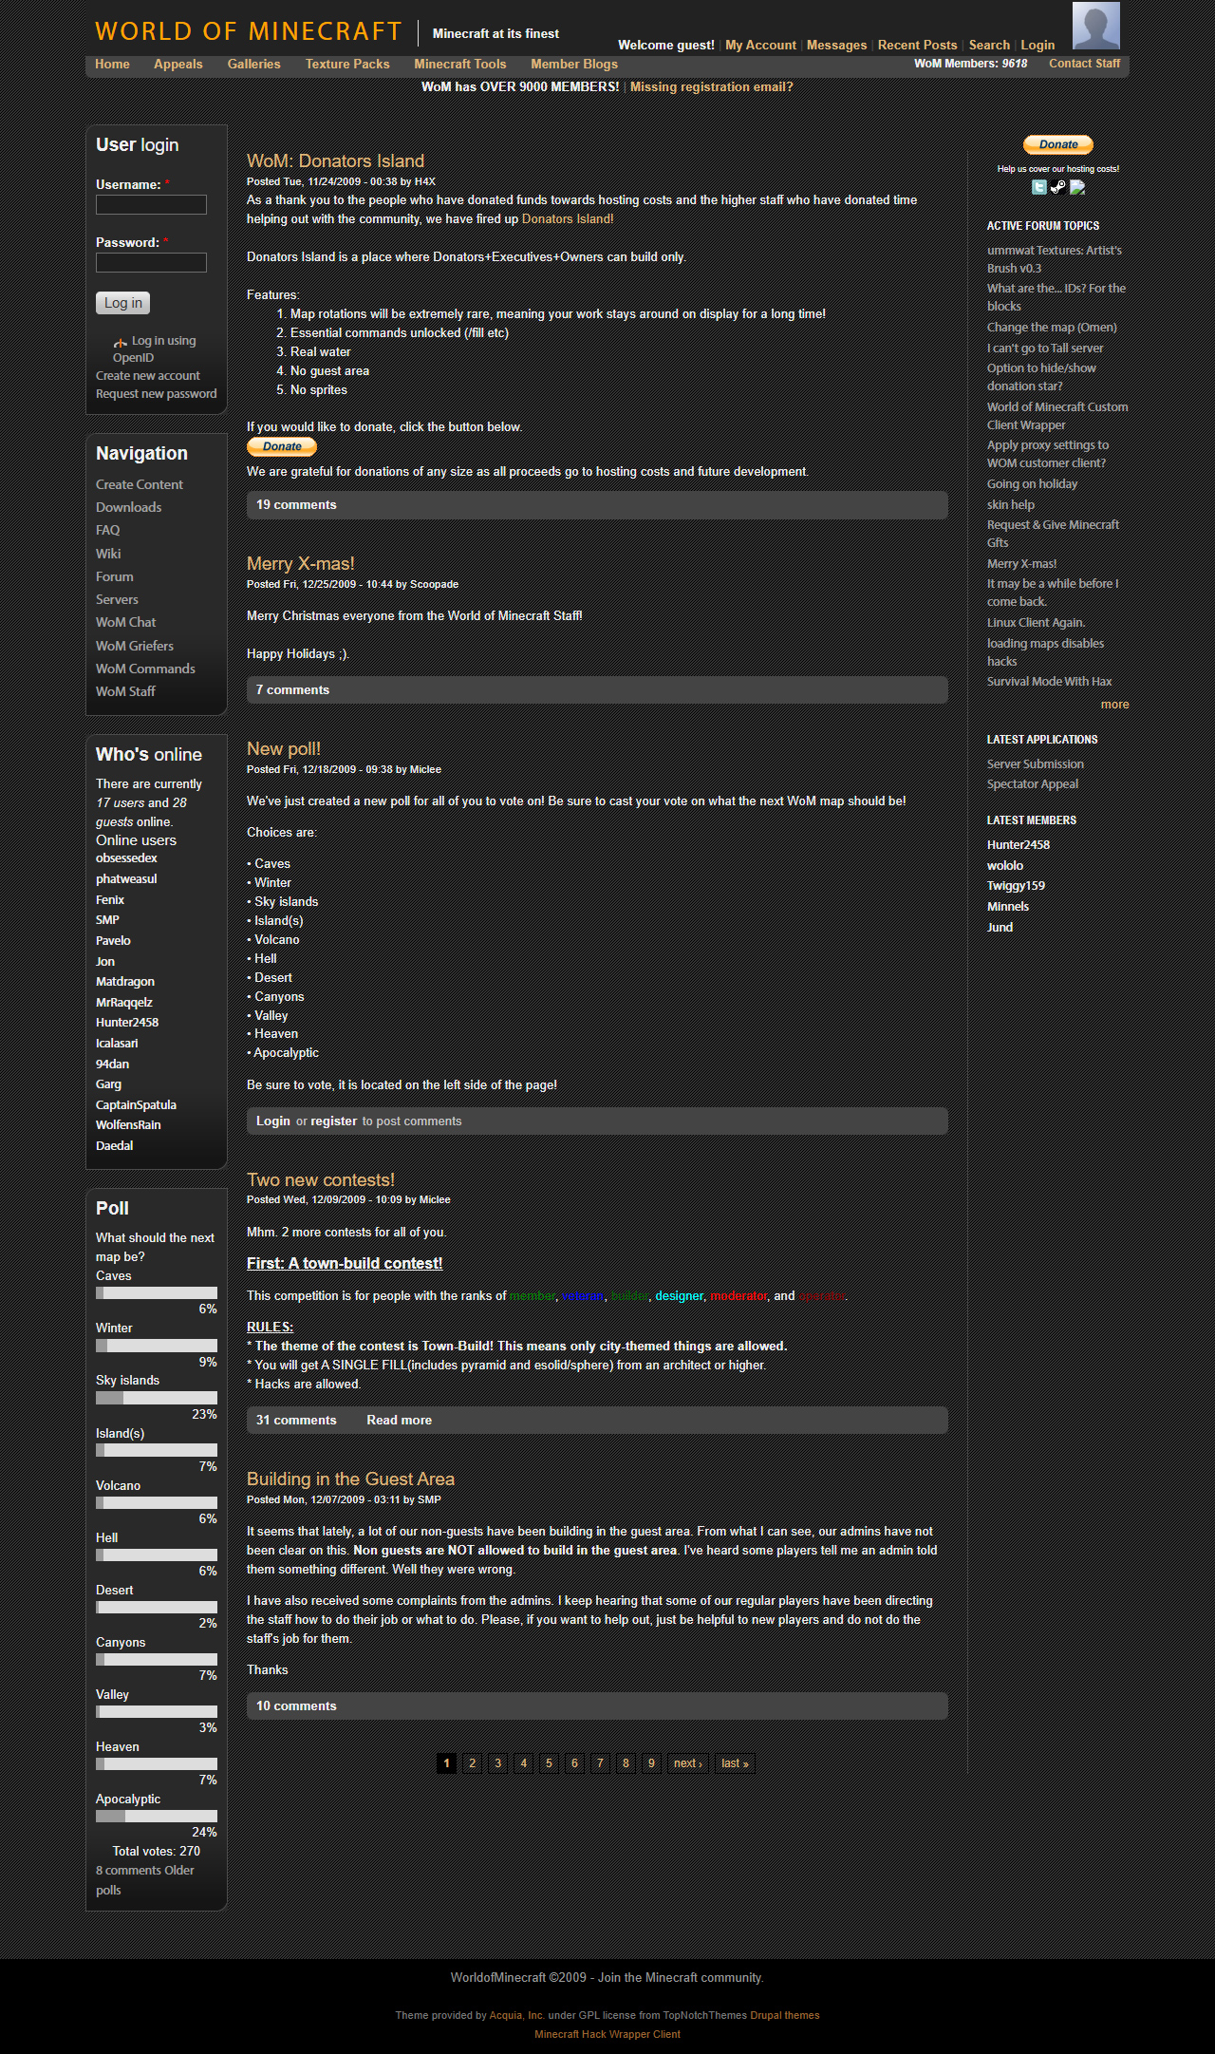Image resolution: width=1215 pixels, height=2054 pixels.
Task: Click the WORLD OF MINECRAFT site title
Action: tap(249, 31)
